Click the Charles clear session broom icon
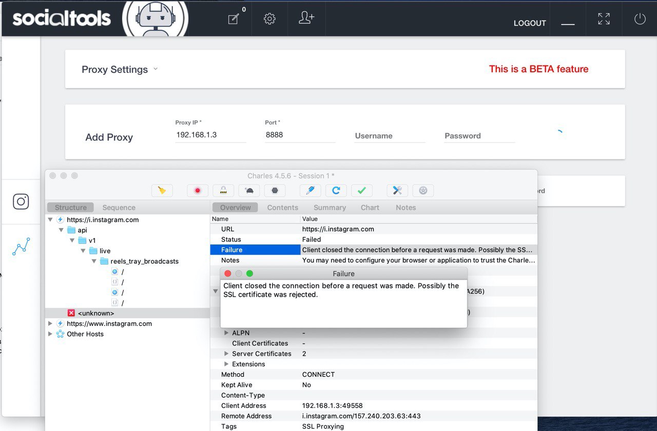 (162, 191)
